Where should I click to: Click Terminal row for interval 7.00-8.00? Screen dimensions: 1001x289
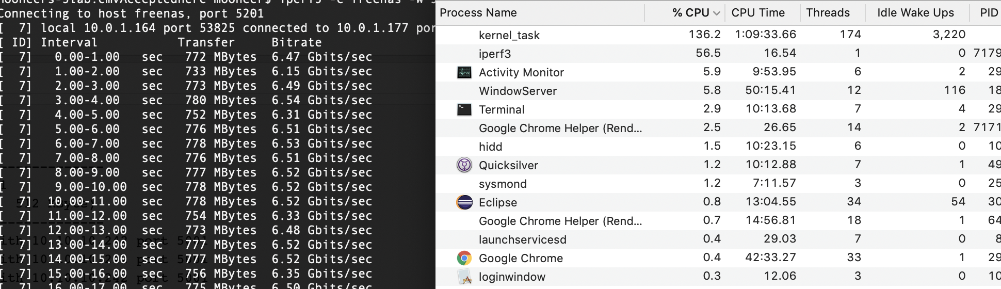tap(186, 158)
